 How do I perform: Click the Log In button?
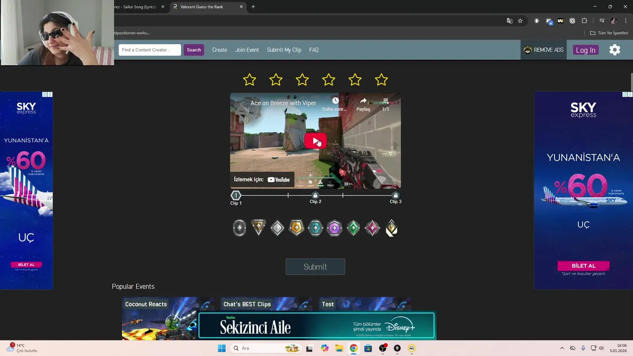586,50
